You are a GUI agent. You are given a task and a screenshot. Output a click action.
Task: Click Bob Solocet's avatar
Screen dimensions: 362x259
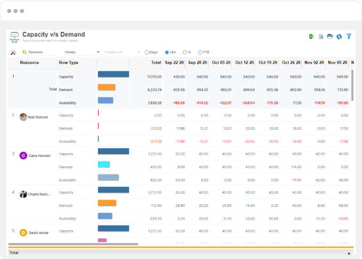23,117
